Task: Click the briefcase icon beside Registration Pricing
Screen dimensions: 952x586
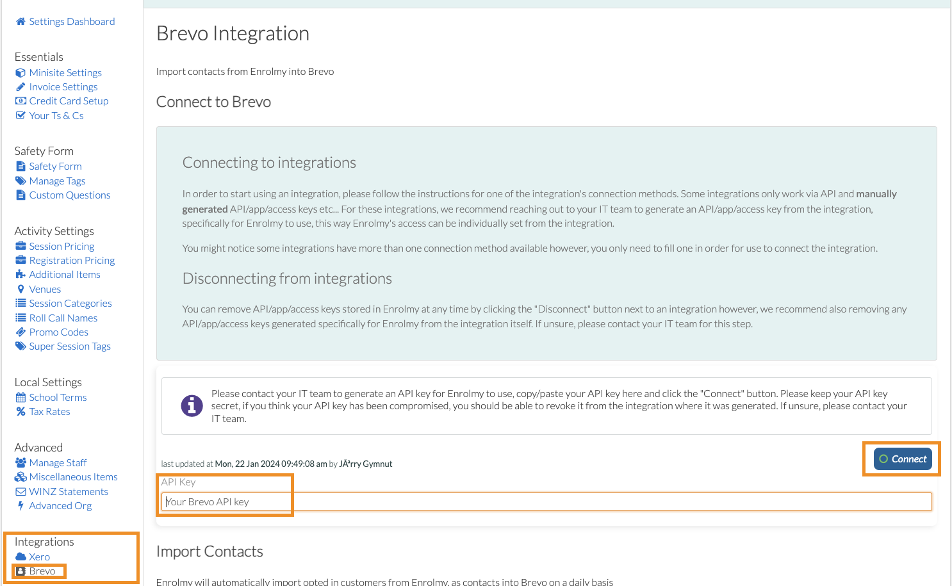Action: coord(21,261)
